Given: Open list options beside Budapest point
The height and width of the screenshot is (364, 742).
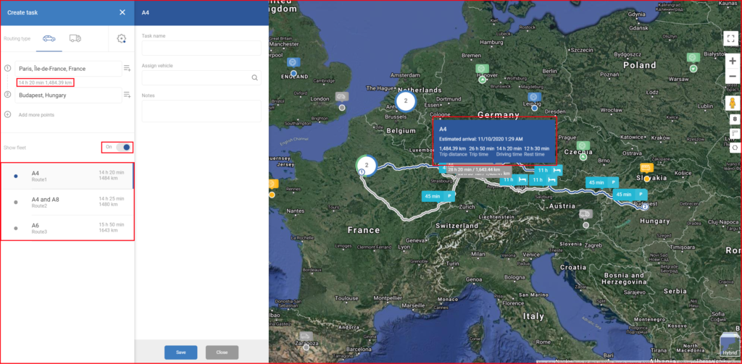Looking at the screenshot, I should tap(127, 95).
